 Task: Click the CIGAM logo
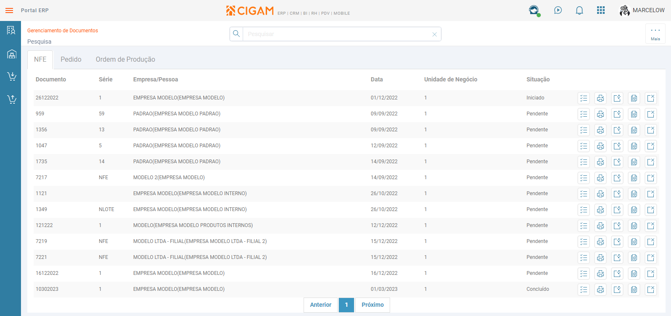pyautogui.click(x=250, y=10)
